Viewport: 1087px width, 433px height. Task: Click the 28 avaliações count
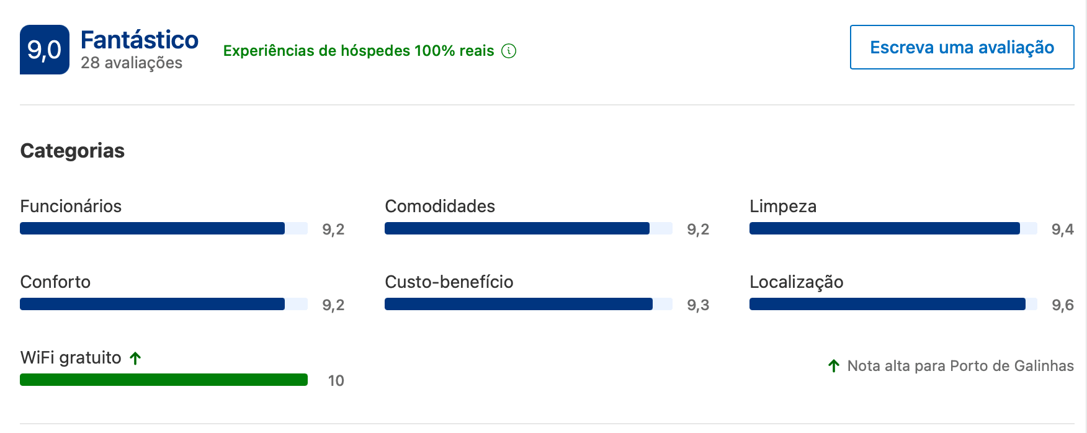(x=132, y=63)
